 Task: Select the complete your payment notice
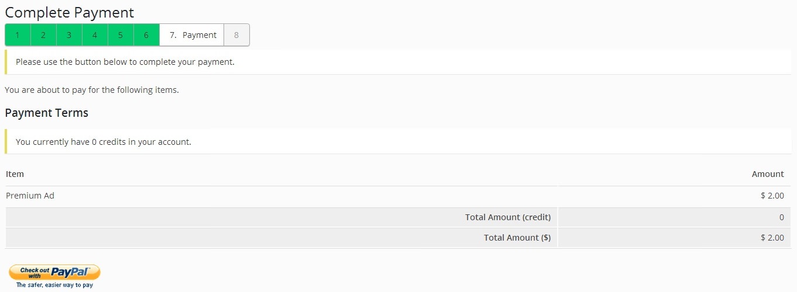tap(398, 62)
